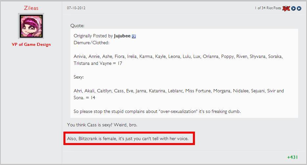Click 'Sona. = 14' line
307x165 pixels.
point(84,98)
